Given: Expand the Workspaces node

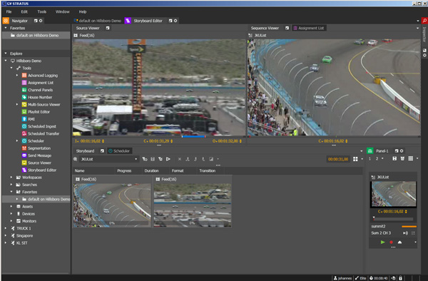Looking at the screenshot, I should coord(11,178).
